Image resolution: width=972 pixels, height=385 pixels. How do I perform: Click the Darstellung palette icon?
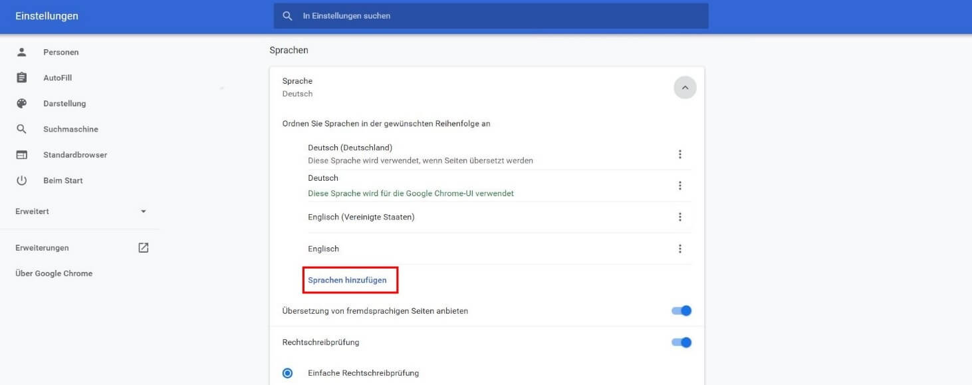(x=22, y=104)
